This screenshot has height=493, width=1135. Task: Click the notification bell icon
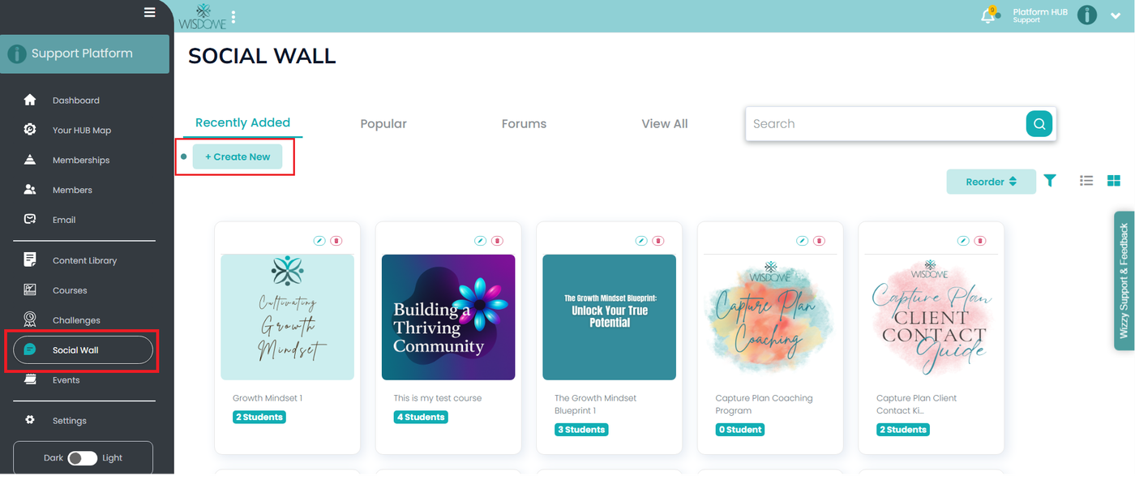988,15
